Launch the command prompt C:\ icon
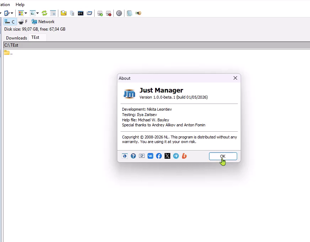Image resolution: width=310 pixels, height=242 pixels. 80,13
